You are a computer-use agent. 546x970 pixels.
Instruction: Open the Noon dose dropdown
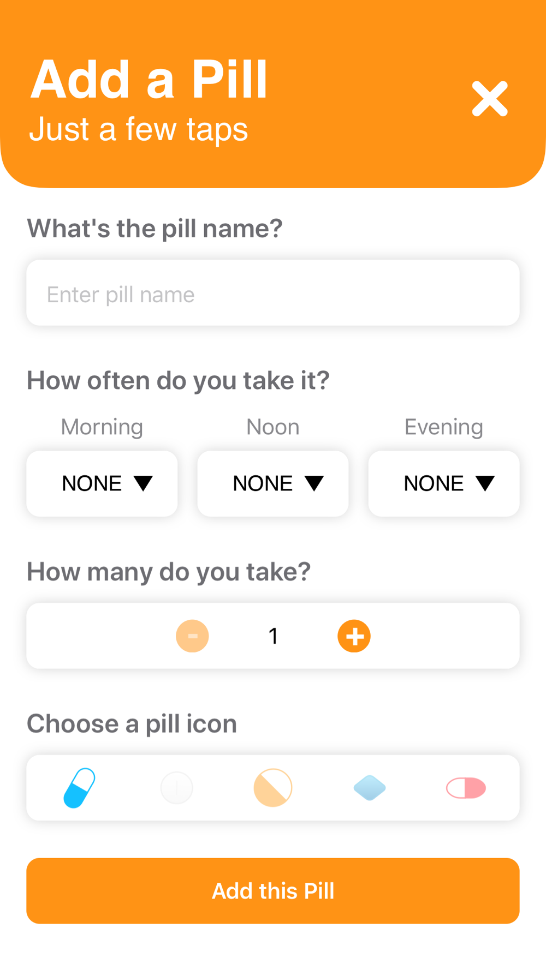273,483
